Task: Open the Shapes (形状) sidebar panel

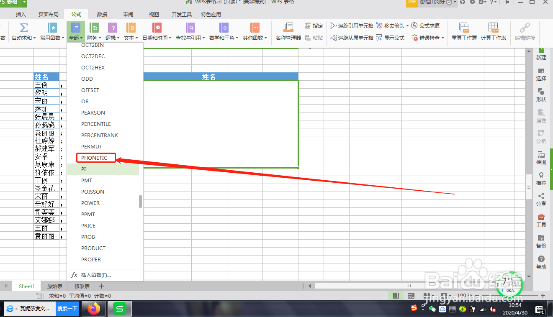Action: point(541,95)
